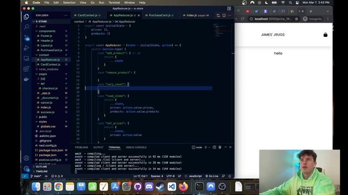The height and width of the screenshot is (195, 348).
Task: Open the Explorer view in activity bar
Action: pos(27,17)
